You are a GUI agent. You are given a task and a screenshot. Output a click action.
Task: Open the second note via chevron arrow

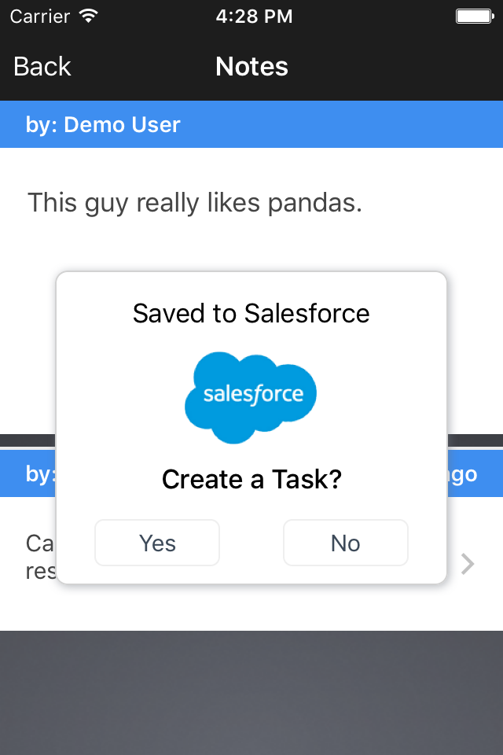tap(468, 564)
